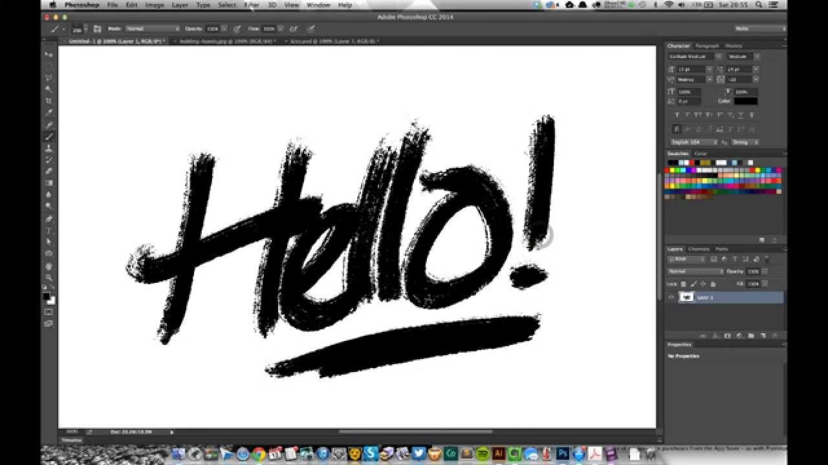Open the Opacity slider dropdown in options bar

pyautogui.click(x=224, y=29)
